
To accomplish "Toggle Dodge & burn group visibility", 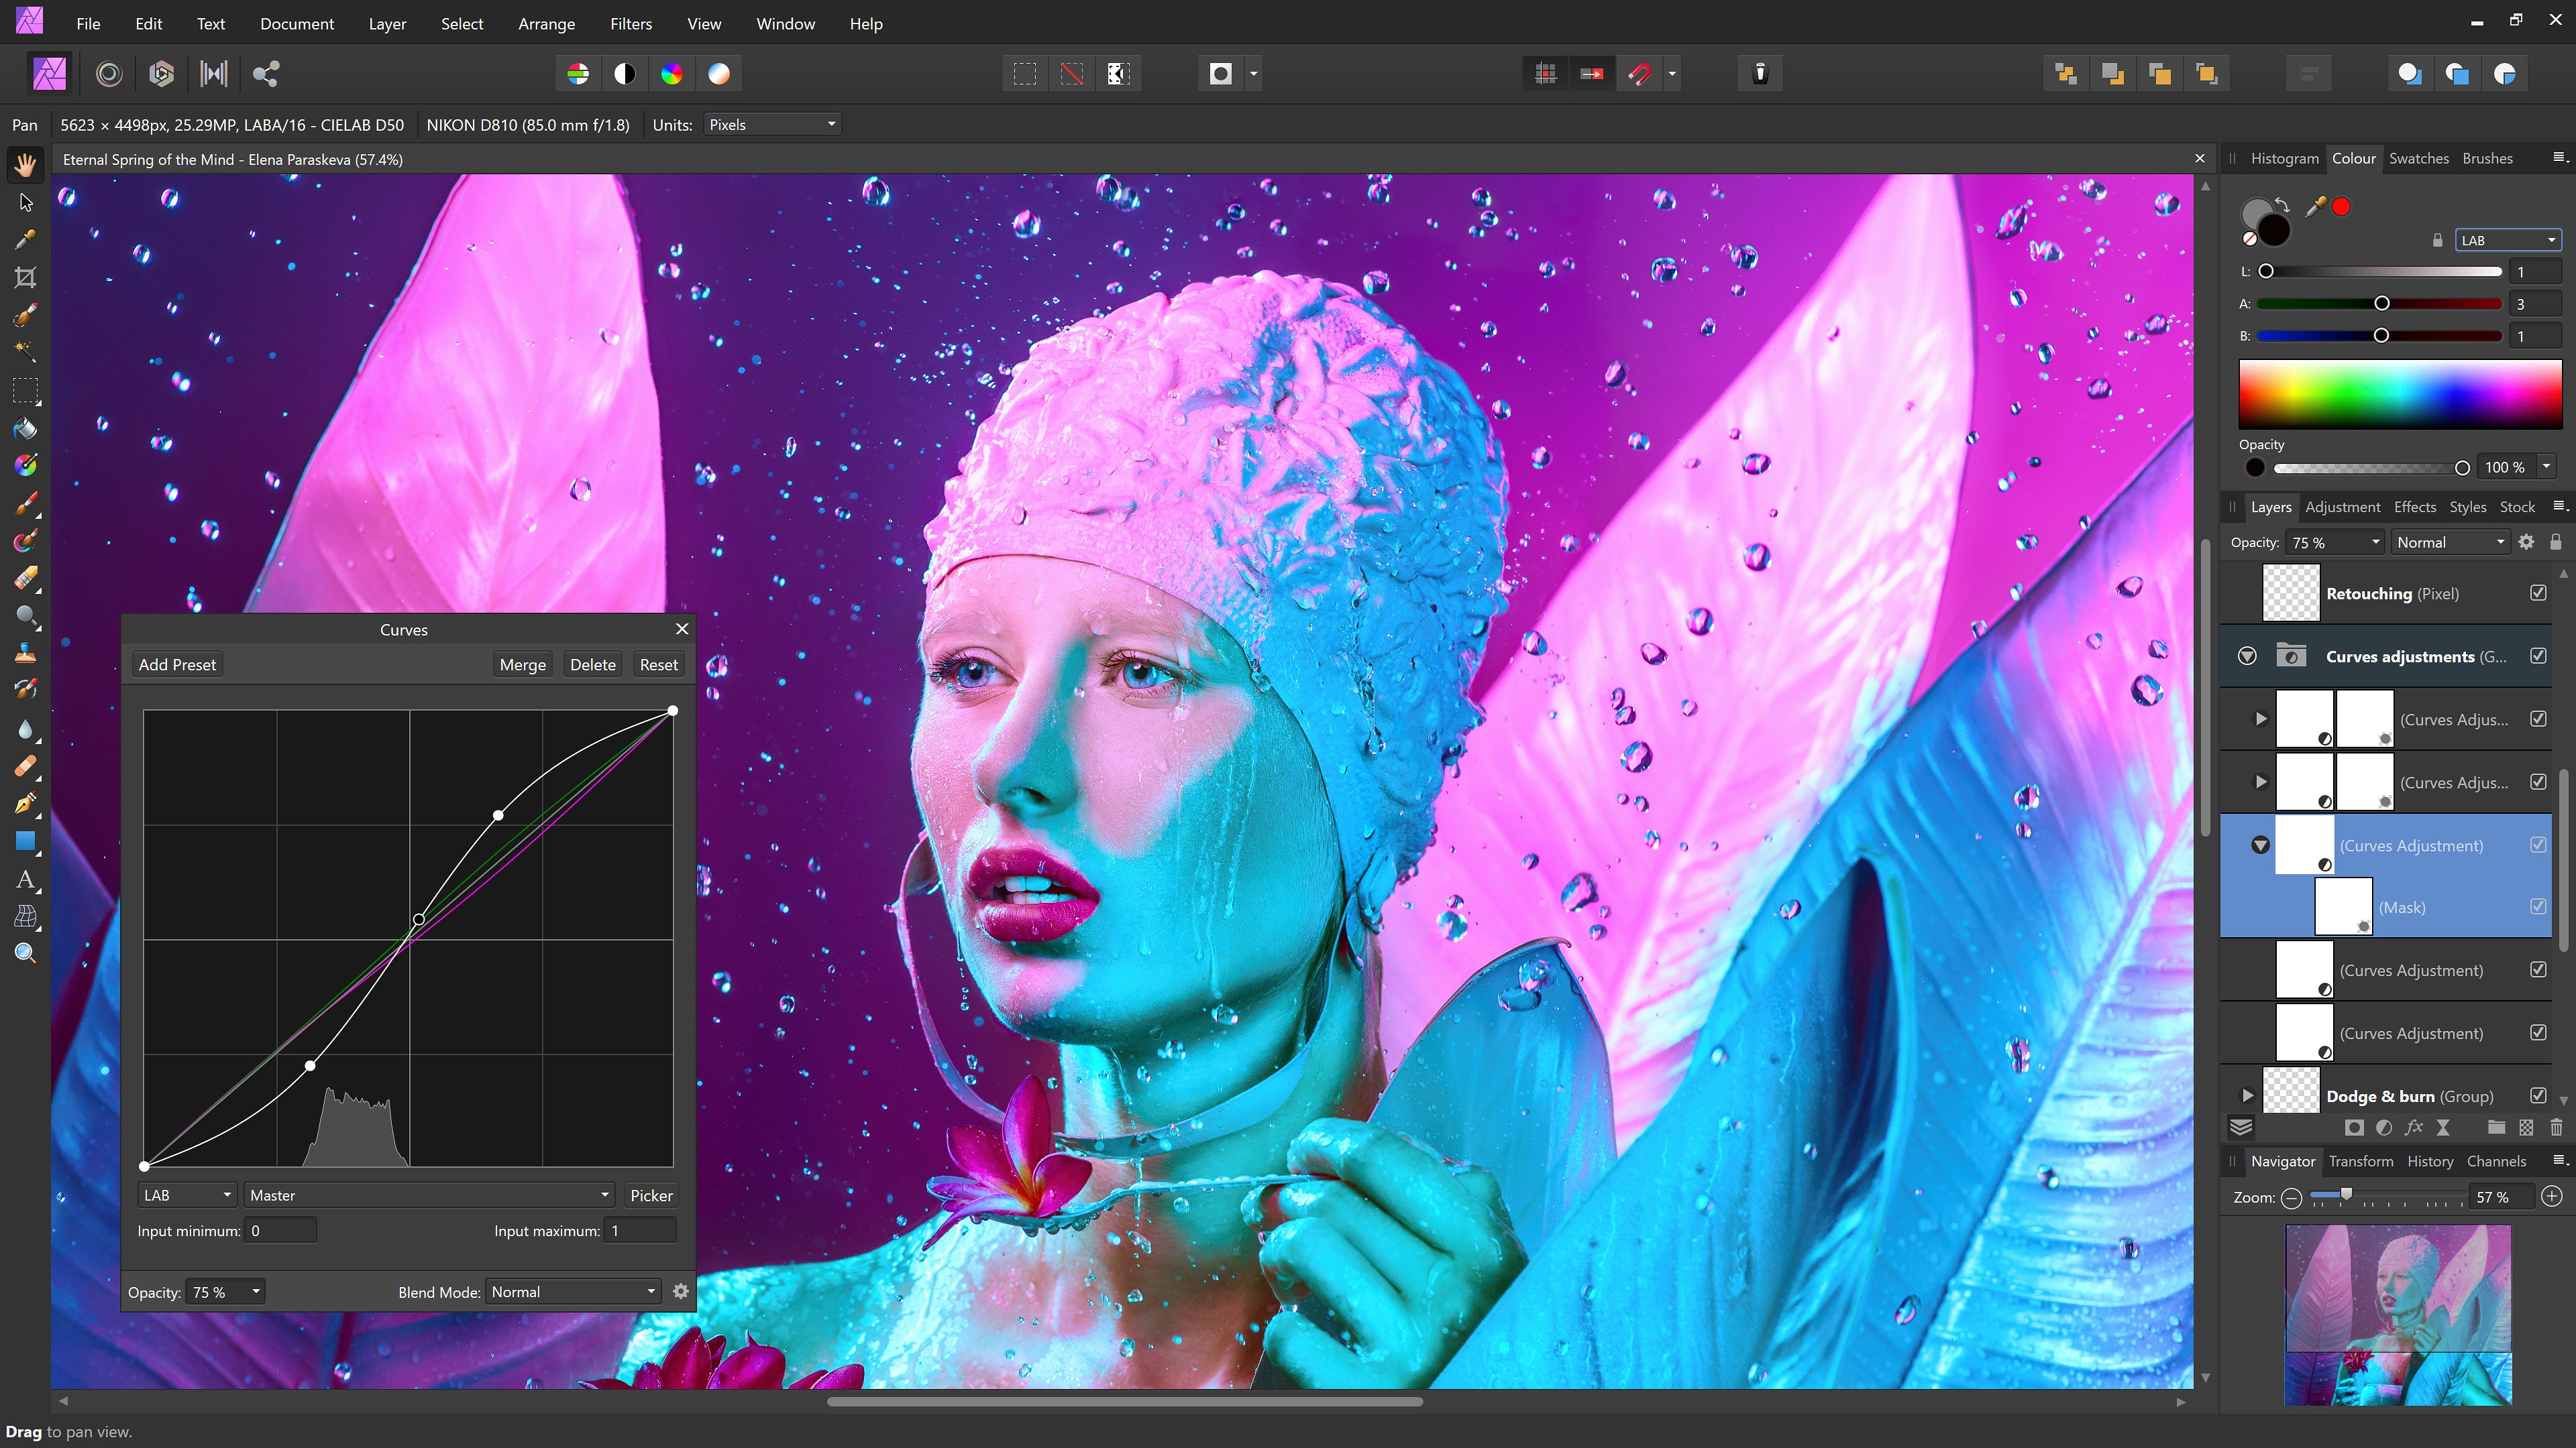I will (2538, 1095).
